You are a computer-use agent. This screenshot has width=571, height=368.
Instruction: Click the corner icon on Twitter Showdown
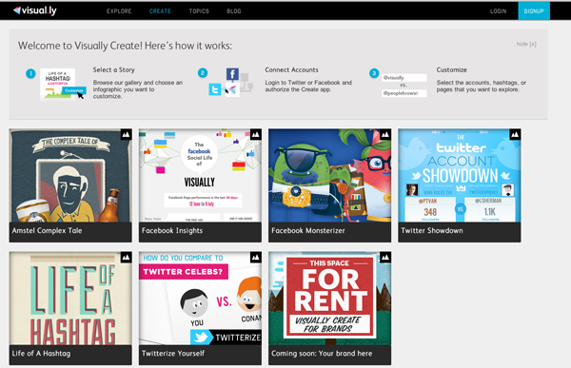coord(515,134)
